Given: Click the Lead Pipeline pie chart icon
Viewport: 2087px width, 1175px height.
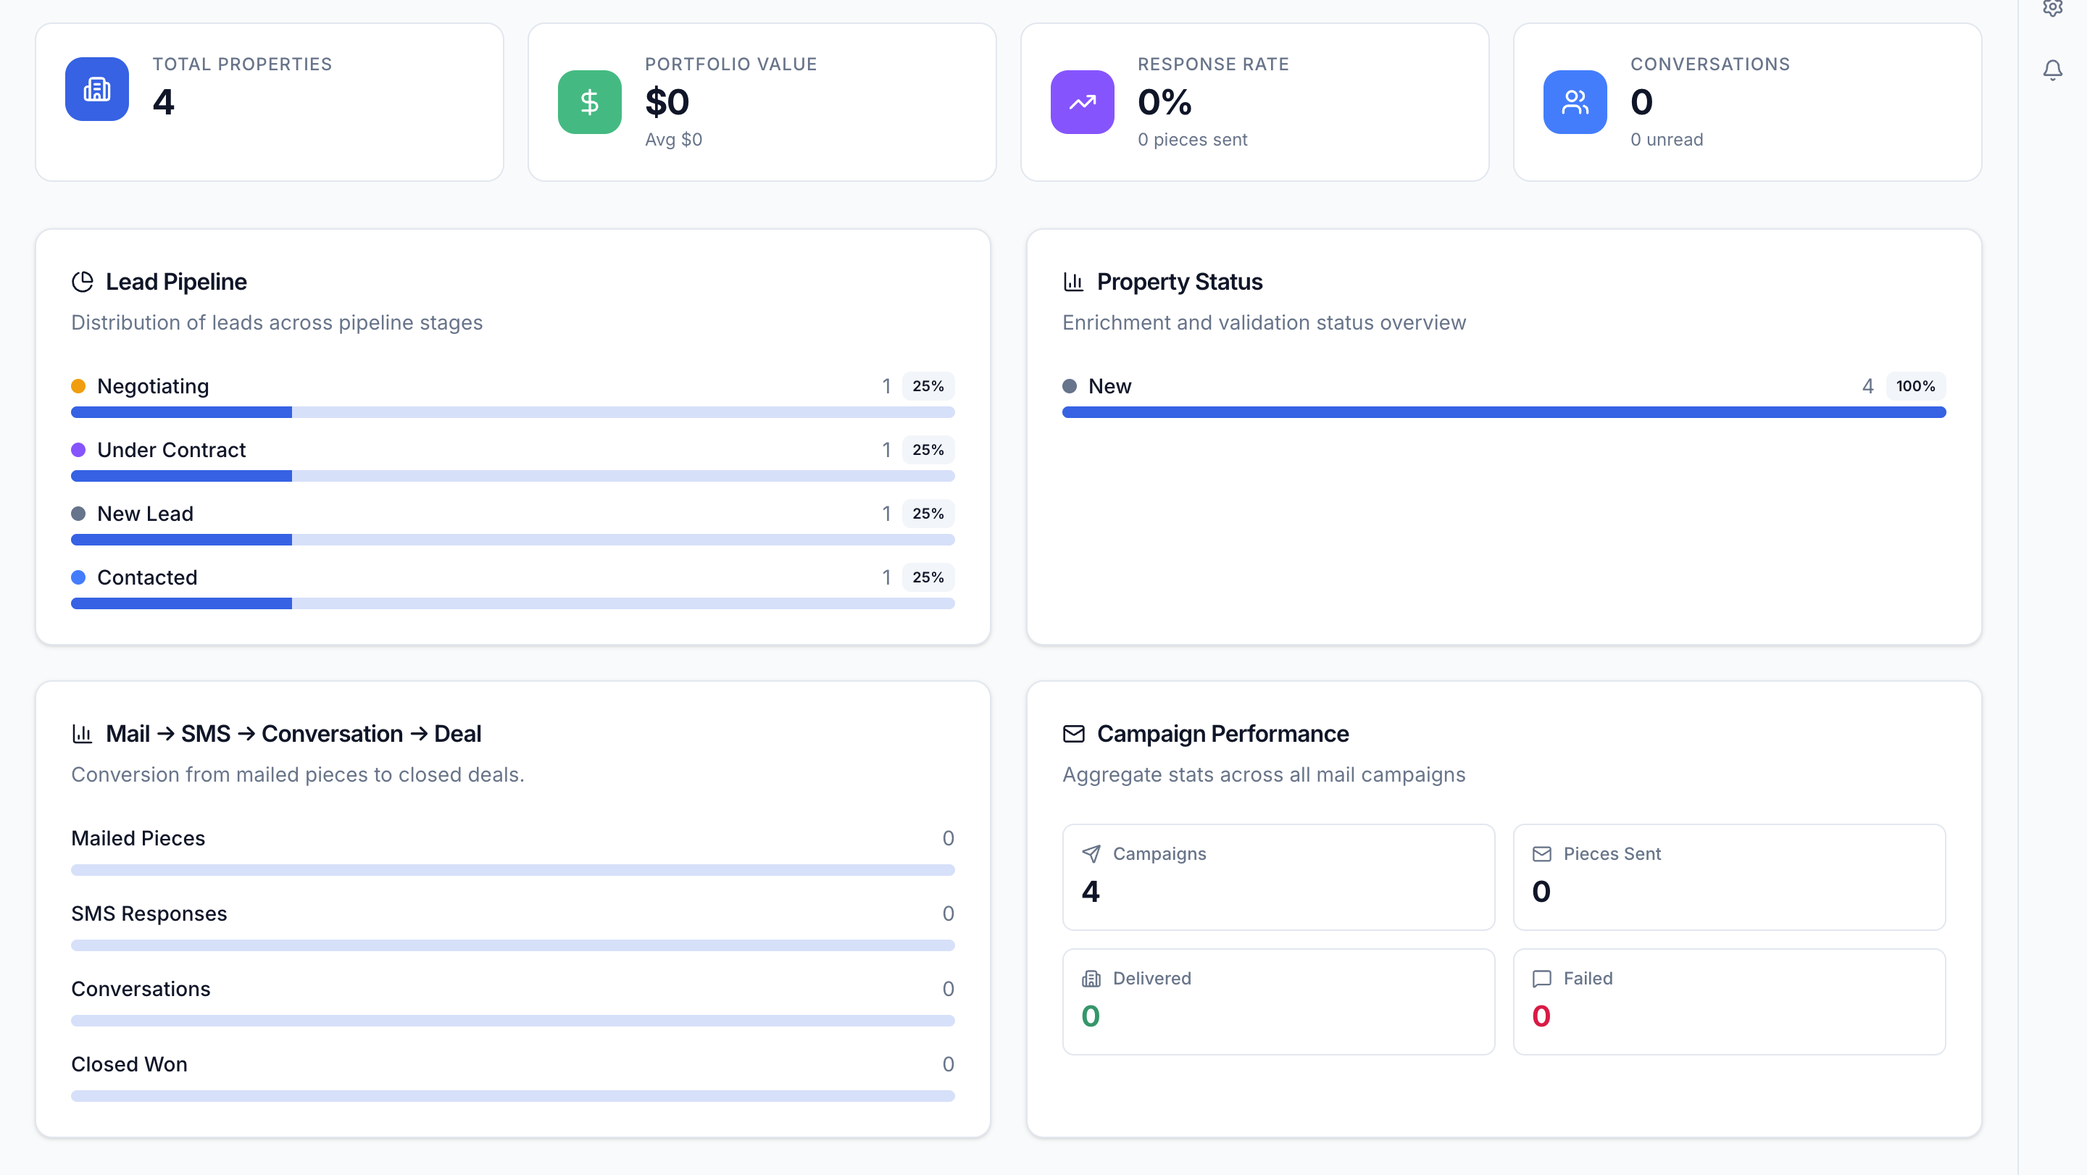Looking at the screenshot, I should point(83,282).
